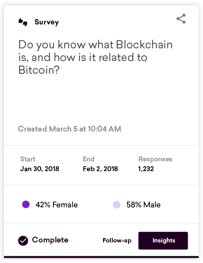Click the Responses column header
Screen dimensions: 203x263
[155, 159]
